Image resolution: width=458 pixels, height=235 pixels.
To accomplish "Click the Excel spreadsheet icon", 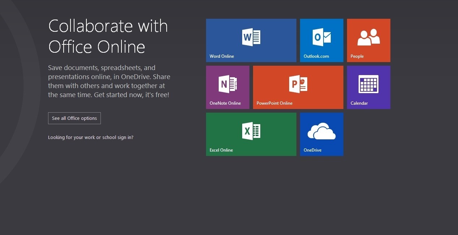I will tap(251, 130).
